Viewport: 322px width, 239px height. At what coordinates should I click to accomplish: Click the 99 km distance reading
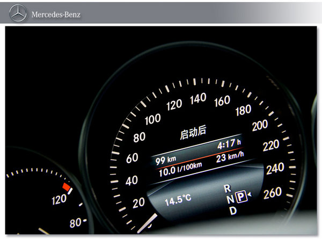point(165,160)
